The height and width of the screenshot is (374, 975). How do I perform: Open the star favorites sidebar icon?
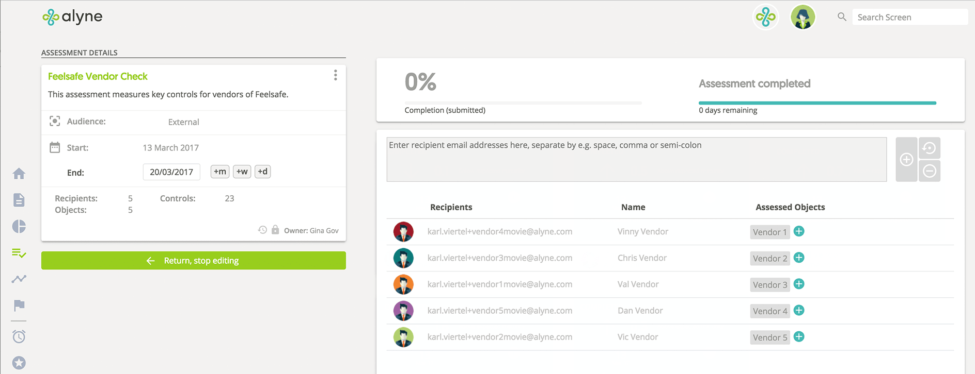(x=19, y=363)
